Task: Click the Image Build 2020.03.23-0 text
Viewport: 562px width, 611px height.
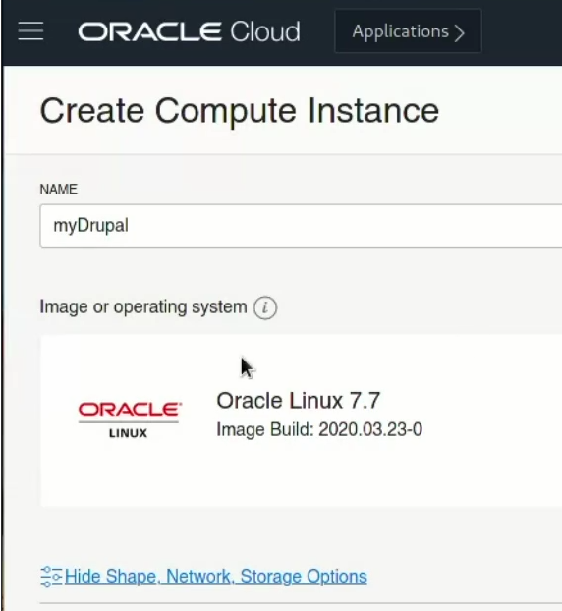Action: (319, 430)
